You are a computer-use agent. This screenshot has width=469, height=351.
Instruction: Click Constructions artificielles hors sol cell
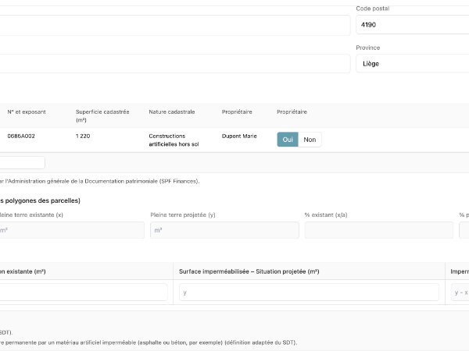174,140
